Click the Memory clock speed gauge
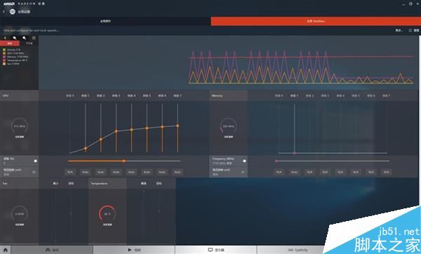Image resolution: width=421 pixels, height=254 pixels. click(228, 126)
